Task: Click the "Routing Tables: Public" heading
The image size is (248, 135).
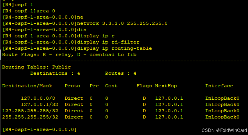Action: [x=36, y=67]
